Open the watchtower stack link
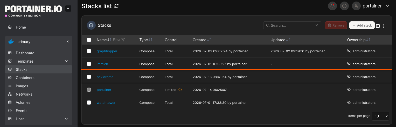This screenshot has width=396, height=127. (x=106, y=103)
